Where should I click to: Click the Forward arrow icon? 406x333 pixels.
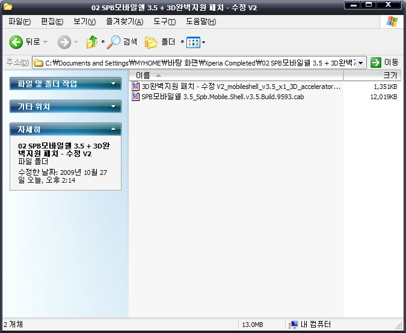[64, 42]
